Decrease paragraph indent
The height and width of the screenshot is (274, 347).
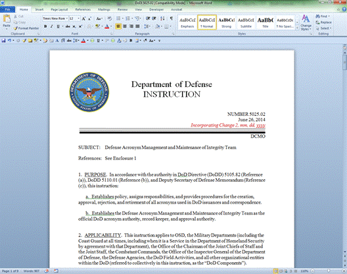pyautogui.click(x=148, y=18)
